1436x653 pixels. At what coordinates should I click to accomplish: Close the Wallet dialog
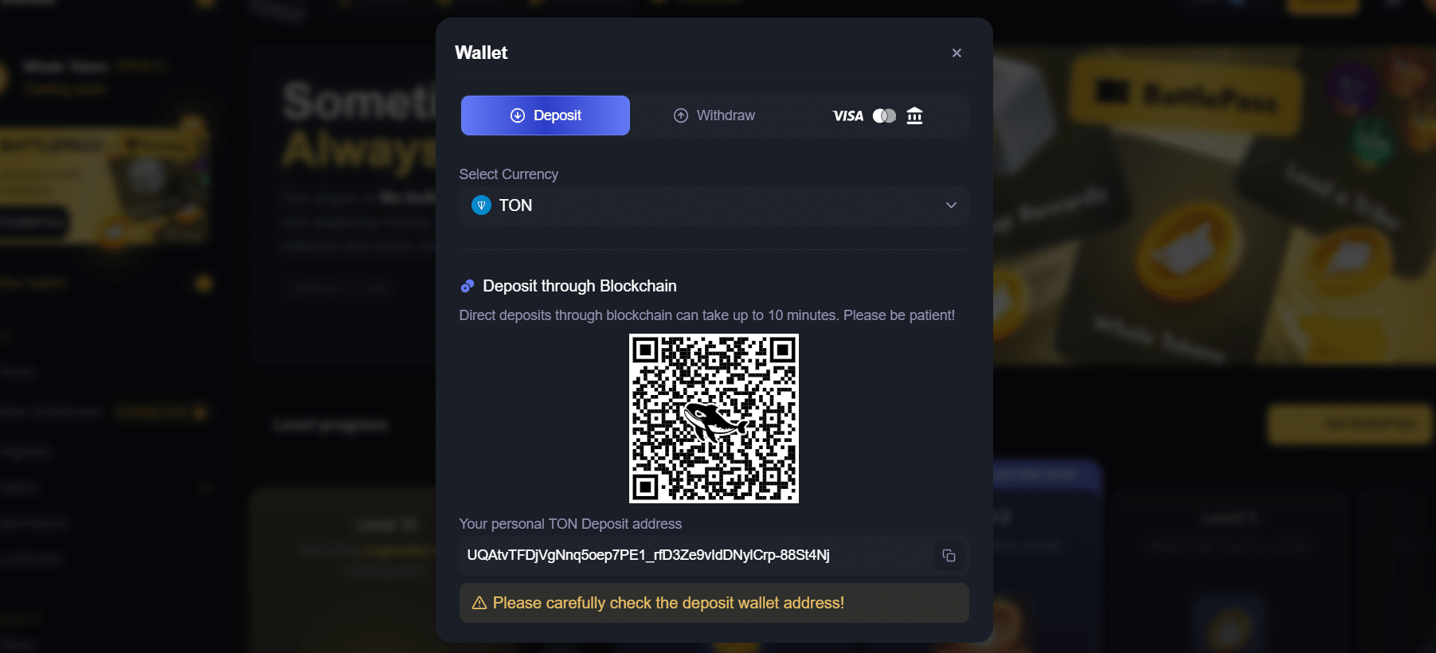tap(957, 53)
